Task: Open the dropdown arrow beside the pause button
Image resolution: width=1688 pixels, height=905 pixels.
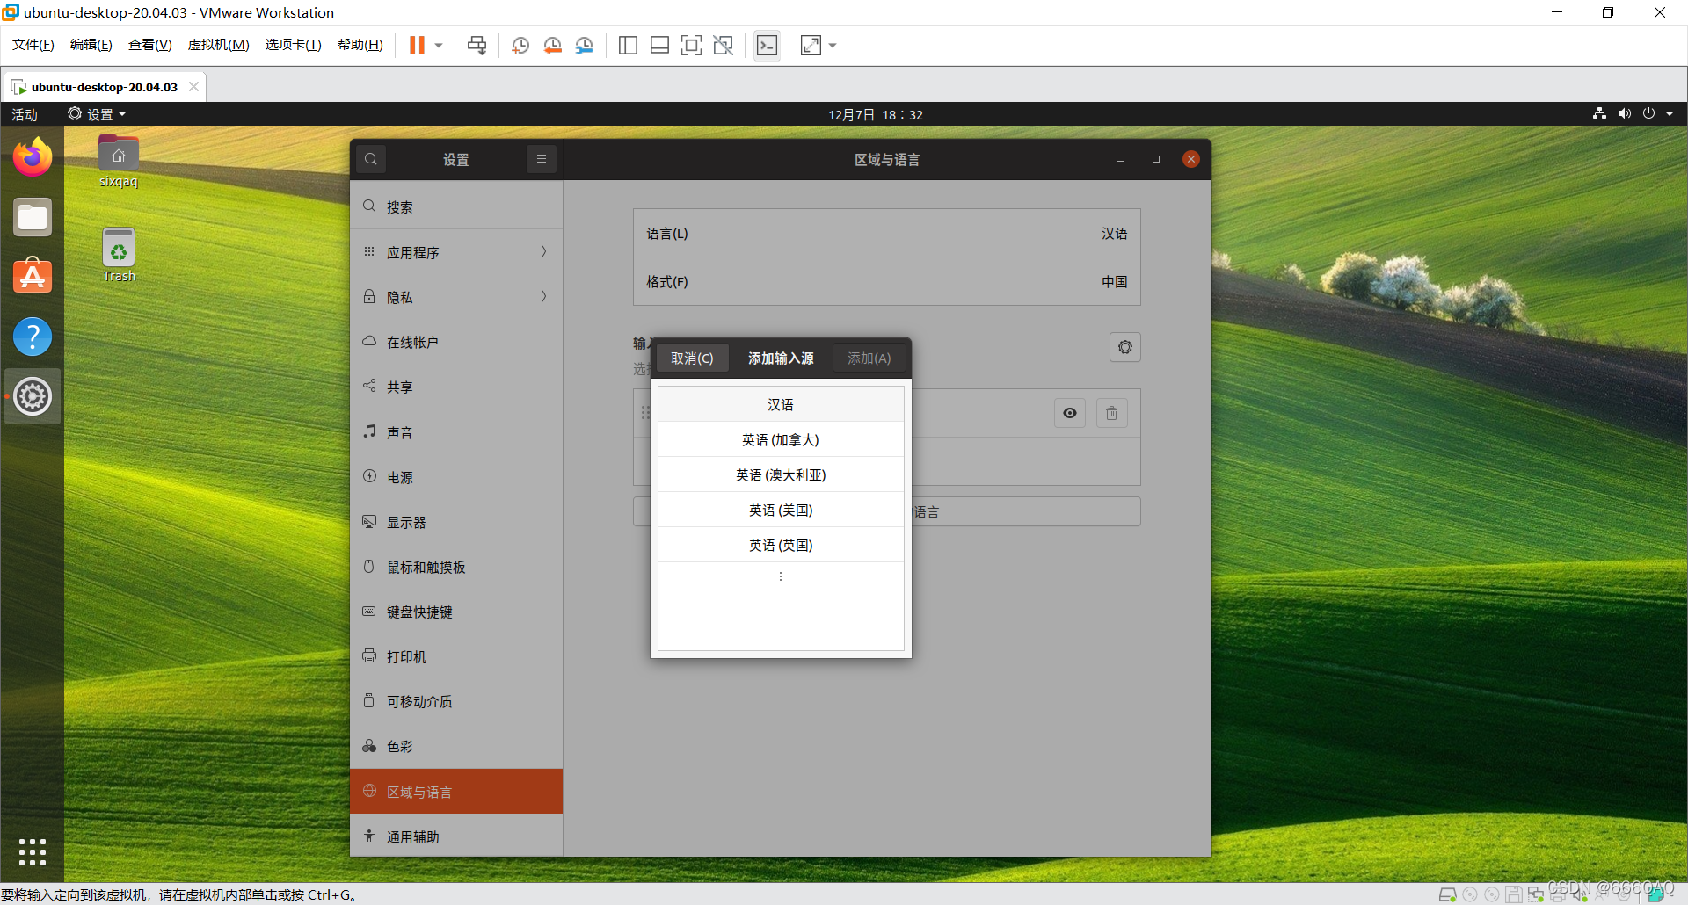Action: point(439,45)
